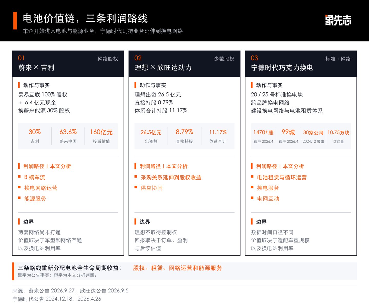This screenshot has height=306, width=369.
Task: Click the card heading 宁德时代巧克力换电
Action: point(282,68)
